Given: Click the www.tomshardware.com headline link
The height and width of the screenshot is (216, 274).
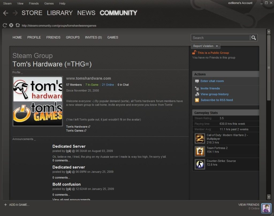Looking at the screenshot, I should click(x=88, y=78).
